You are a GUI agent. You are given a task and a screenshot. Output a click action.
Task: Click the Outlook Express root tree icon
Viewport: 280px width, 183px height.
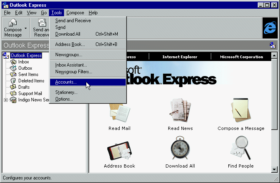(x=6, y=55)
